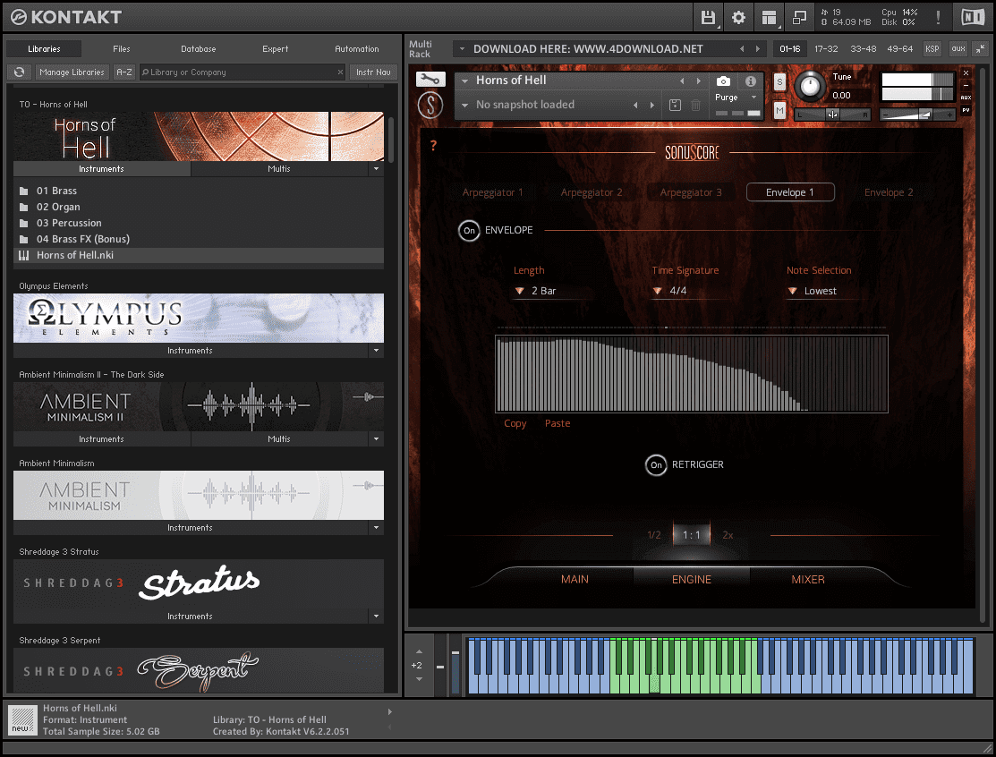996x757 pixels.
Task: Click the NI logo icon
Action: 973,17
